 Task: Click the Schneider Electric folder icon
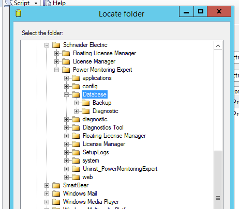56,45
